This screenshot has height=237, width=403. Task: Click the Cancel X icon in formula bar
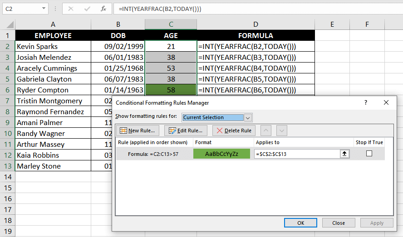(71, 9)
